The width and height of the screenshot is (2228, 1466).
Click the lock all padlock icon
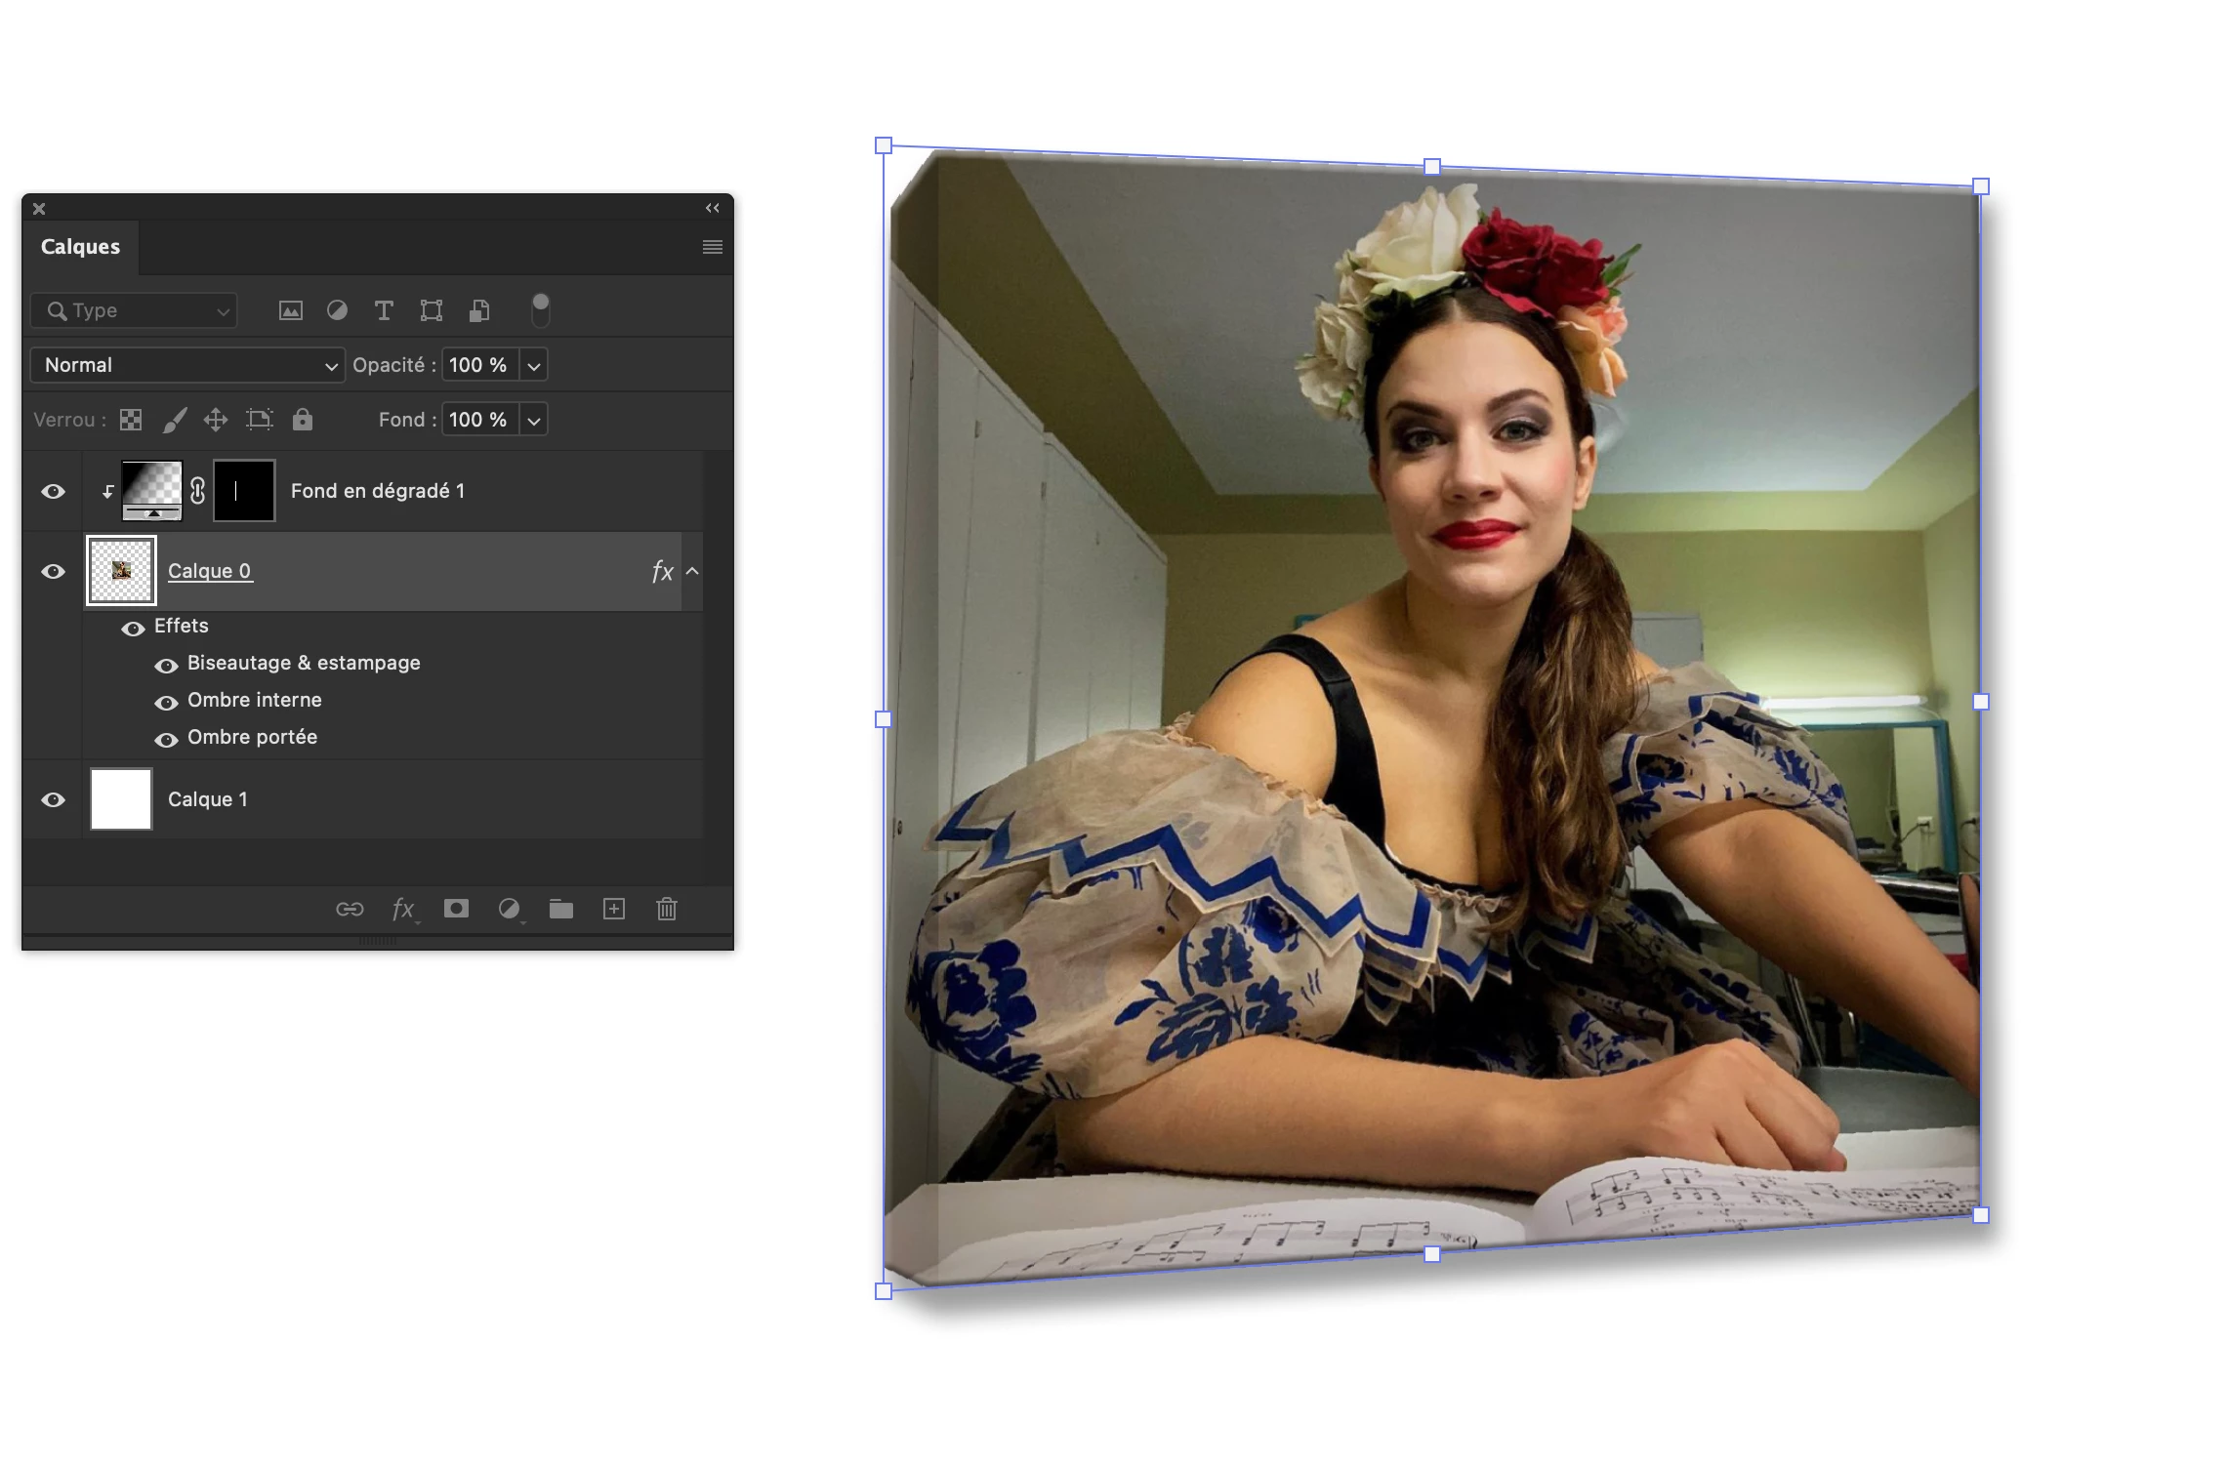pos(303,420)
